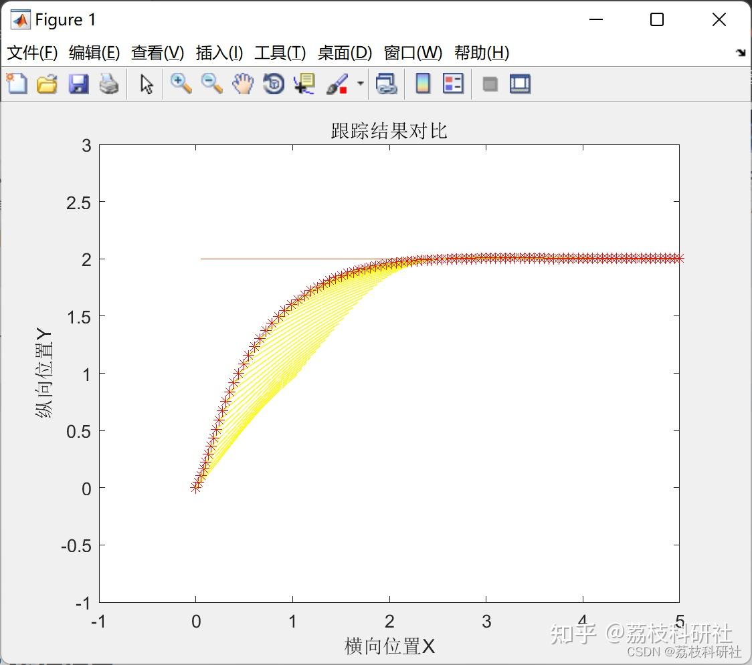Select the Rotate 3D tool
752x665 pixels.
pyautogui.click(x=274, y=84)
